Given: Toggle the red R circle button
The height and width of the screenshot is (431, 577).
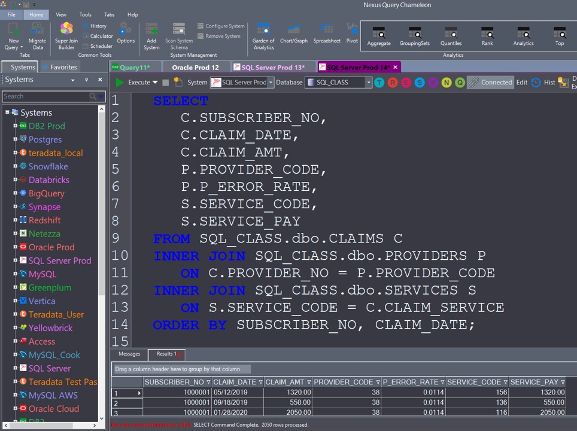Looking at the screenshot, I should [393, 83].
